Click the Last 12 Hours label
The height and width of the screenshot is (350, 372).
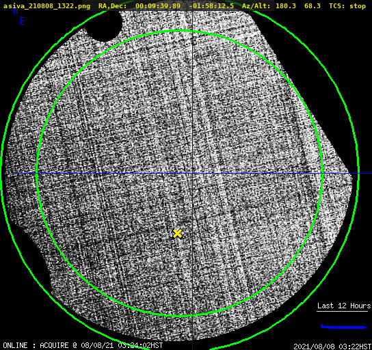click(x=344, y=306)
